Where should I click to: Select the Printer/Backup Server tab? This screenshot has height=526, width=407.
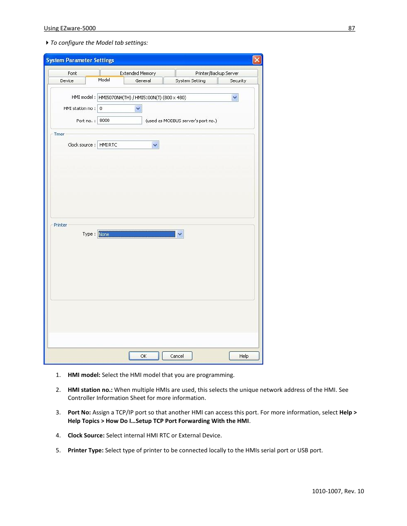217,73
